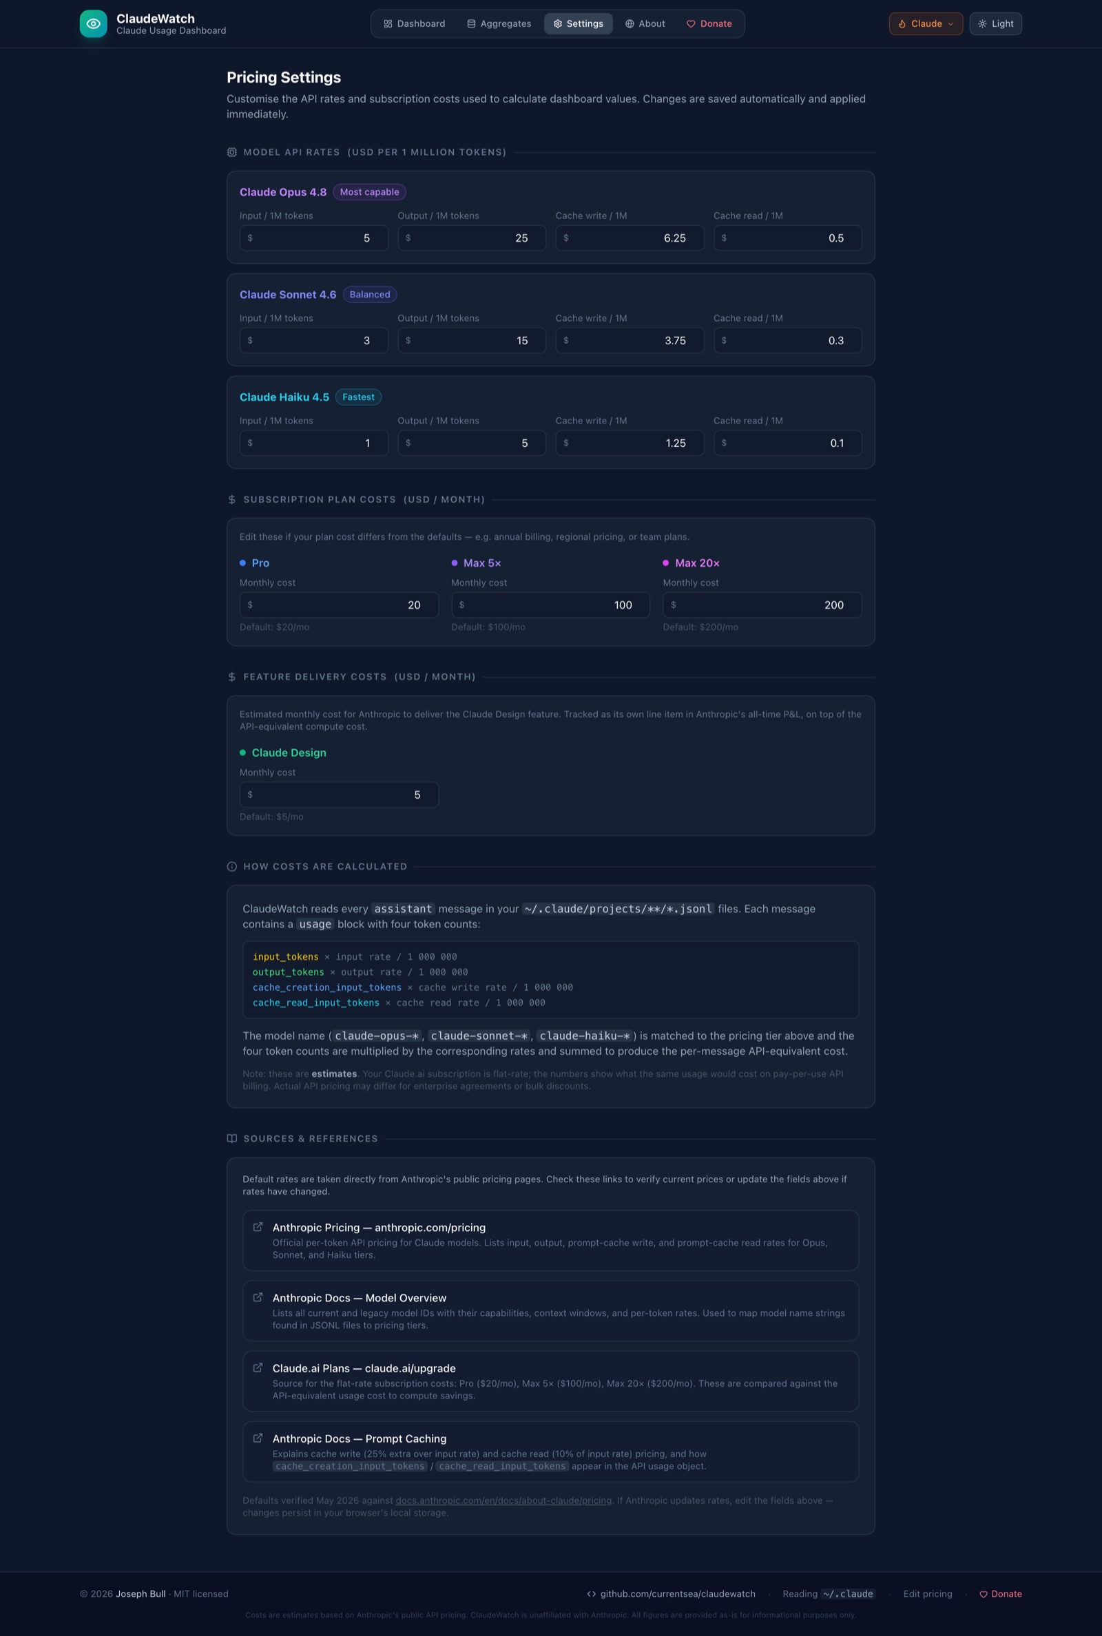Edit Sonnet 4.6 output rate field

pyautogui.click(x=472, y=341)
